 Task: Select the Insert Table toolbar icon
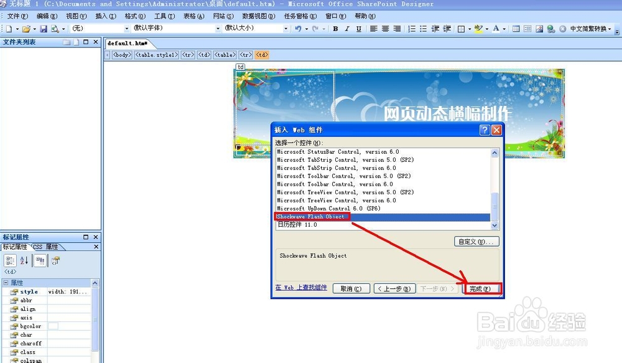pos(516,28)
